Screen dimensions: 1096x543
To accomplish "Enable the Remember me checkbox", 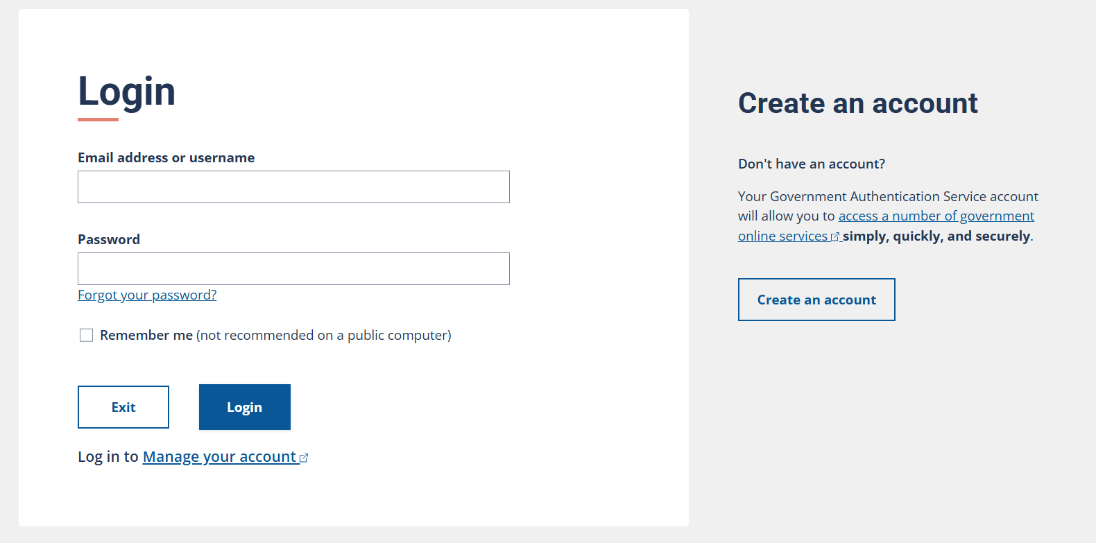I will click(87, 336).
